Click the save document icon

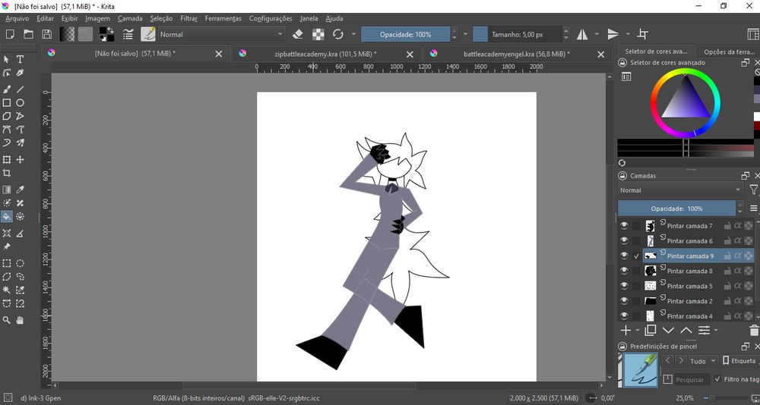click(47, 34)
